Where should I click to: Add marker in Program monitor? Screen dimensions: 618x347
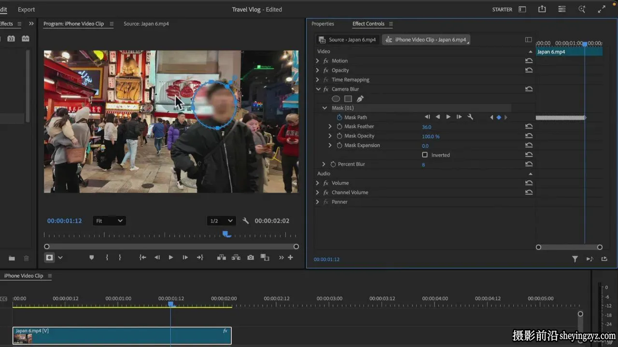(x=92, y=258)
